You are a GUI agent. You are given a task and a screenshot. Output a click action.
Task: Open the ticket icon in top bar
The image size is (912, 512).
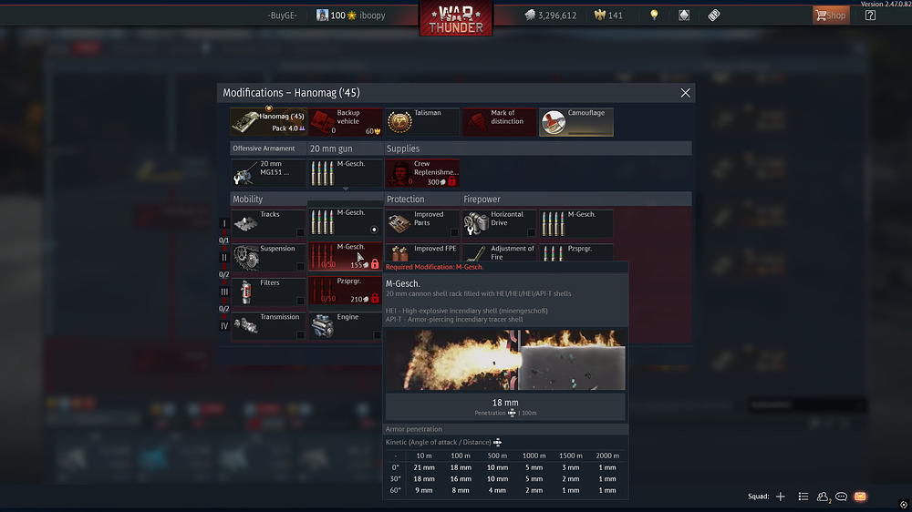coord(714,15)
